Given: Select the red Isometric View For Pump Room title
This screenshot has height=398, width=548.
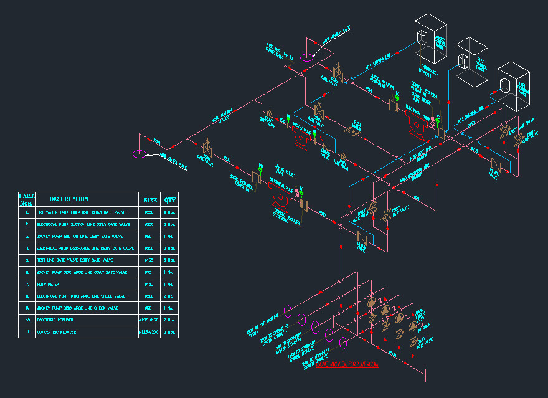Looking at the screenshot, I should (x=347, y=364).
